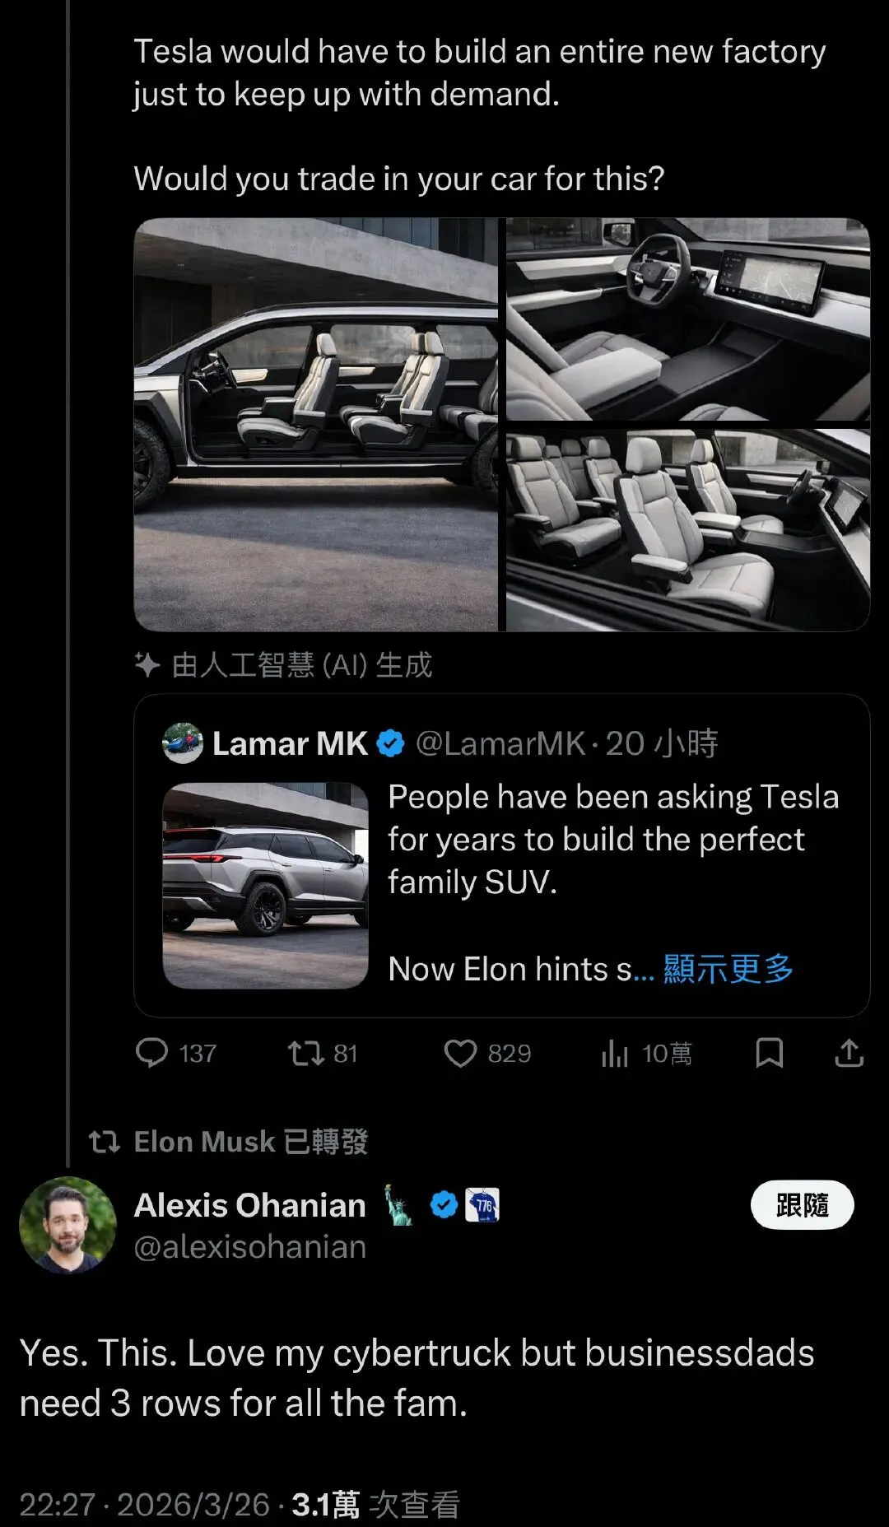Expand quoted post via 顯示更多
Image resolution: width=889 pixels, height=1527 pixels.
click(x=728, y=969)
